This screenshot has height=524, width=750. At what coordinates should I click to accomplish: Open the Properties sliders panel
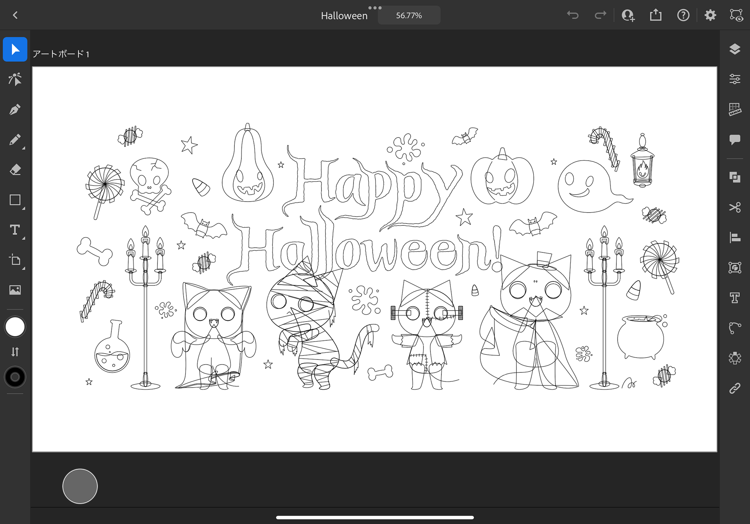click(734, 79)
